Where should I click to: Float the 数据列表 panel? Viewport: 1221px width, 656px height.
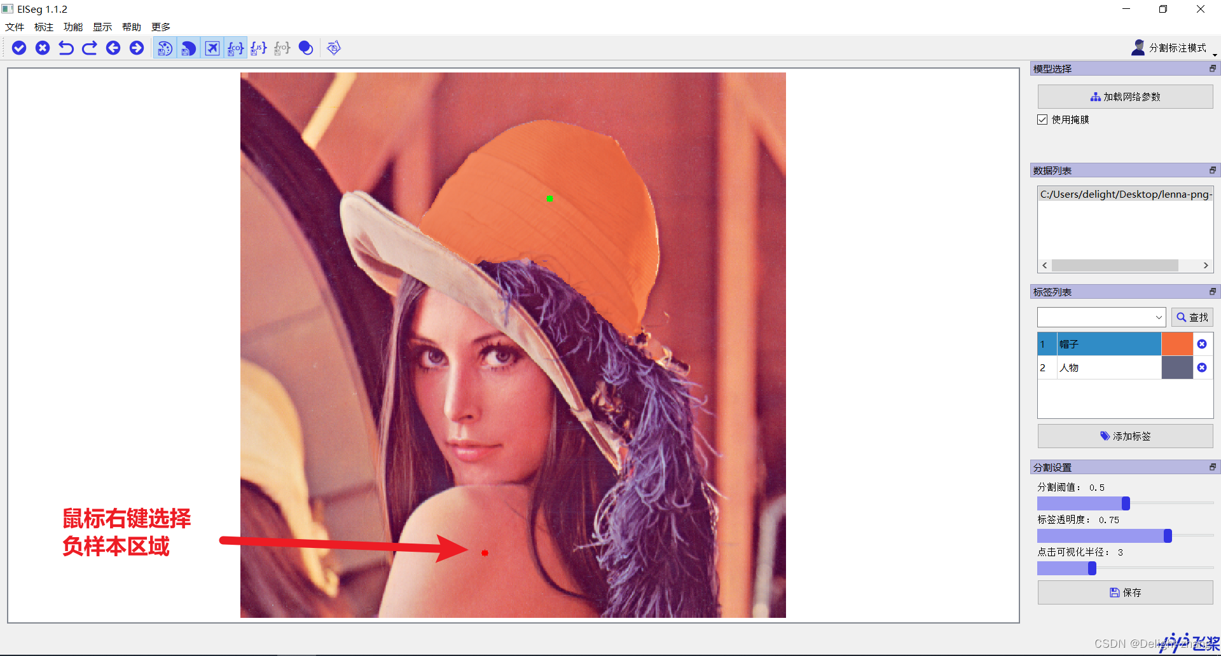(1213, 170)
